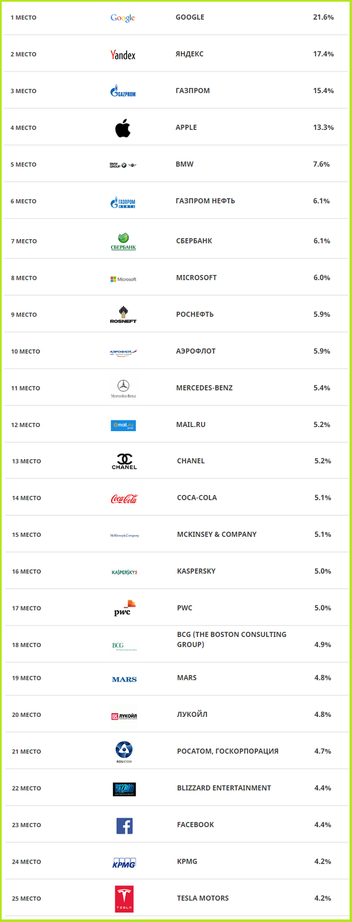Open the BMW company name link
Viewport: 352px width, 922px height.
tap(185, 164)
